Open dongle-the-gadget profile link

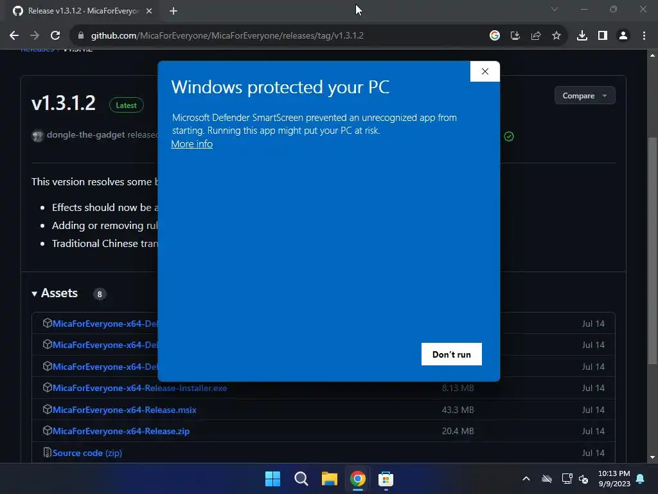(x=85, y=135)
